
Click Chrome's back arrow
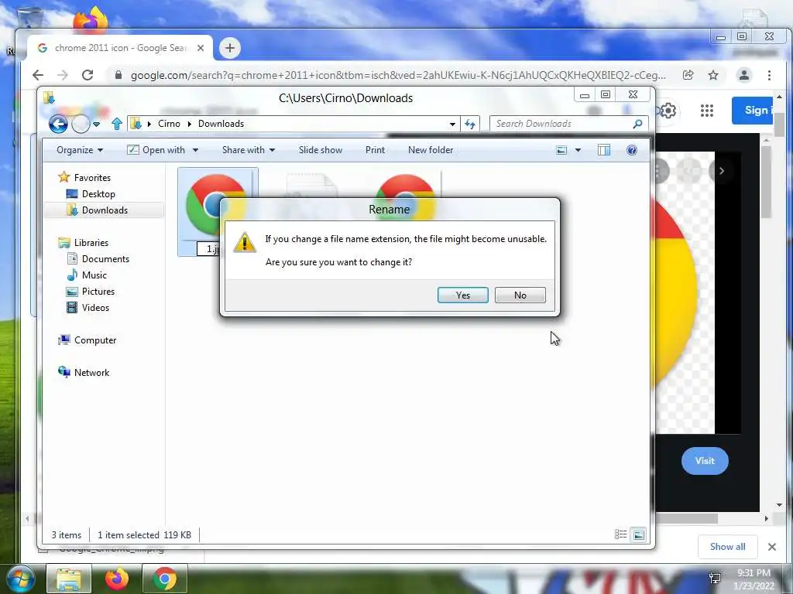[38, 75]
